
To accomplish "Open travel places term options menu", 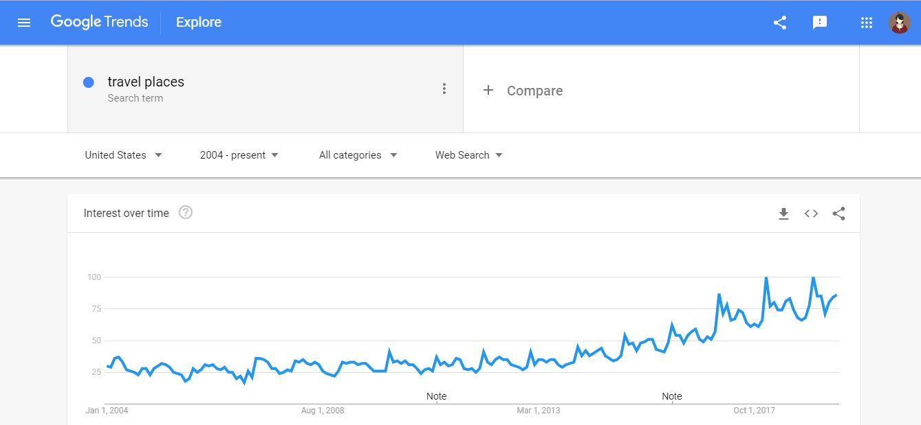I will point(444,89).
